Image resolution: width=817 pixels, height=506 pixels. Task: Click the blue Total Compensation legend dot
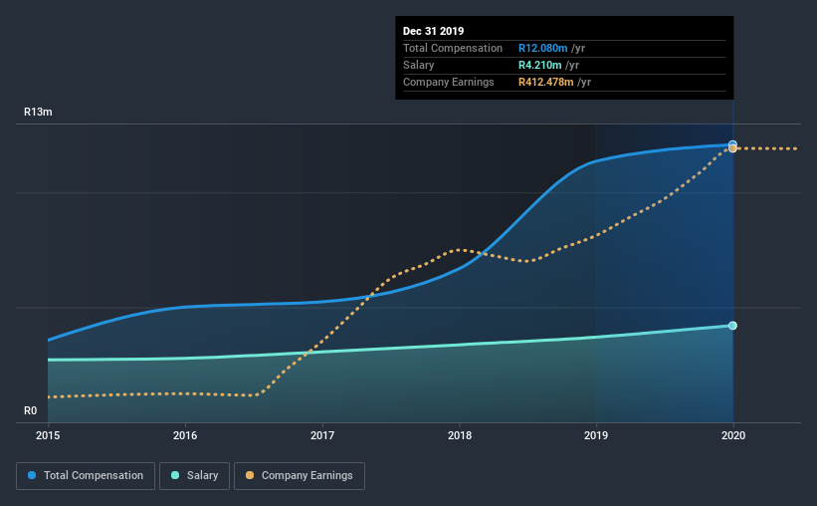[x=32, y=475]
